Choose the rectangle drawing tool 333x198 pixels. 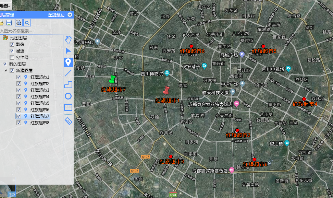(x=68, y=107)
